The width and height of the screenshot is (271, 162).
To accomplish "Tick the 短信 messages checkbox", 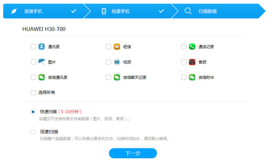I will pyautogui.click(x=108, y=47).
